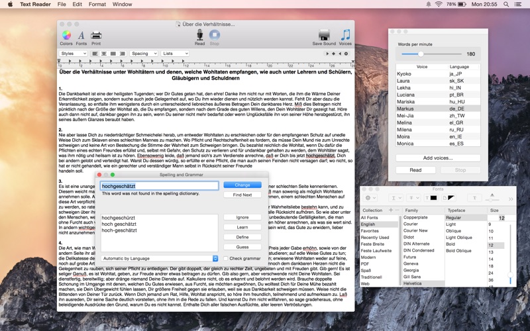Viewport: 530px width, 331px height.
Task: Click Find Next in Spelling dialog
Action: tap(242, 195)
